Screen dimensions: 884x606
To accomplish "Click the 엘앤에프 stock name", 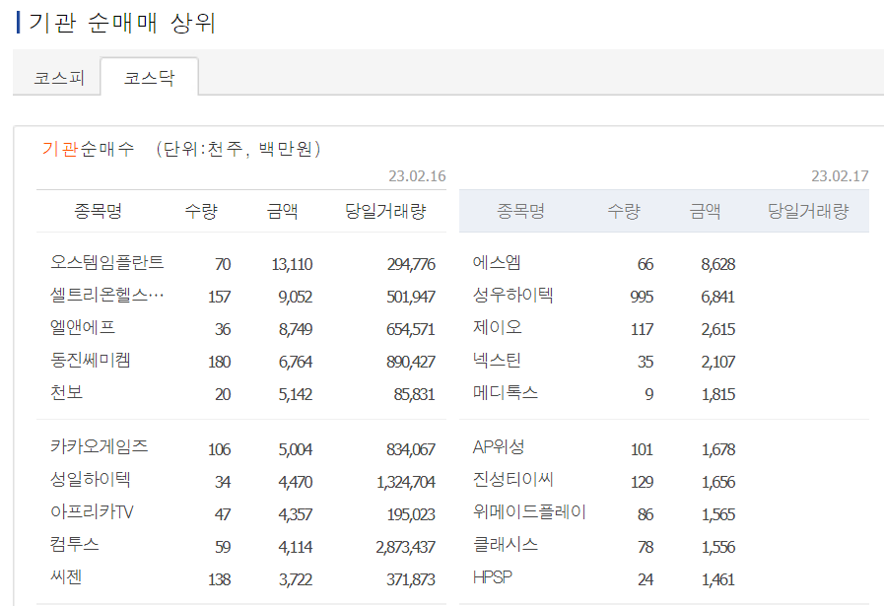I will coord(83,328).
